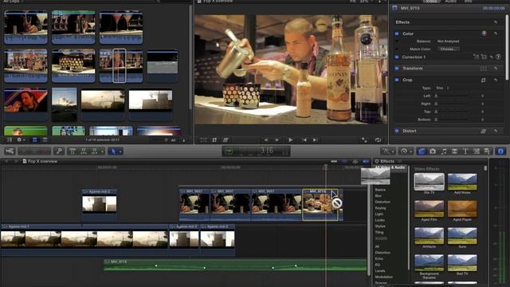Open the Generators browser icon
Screen dimensions: 510x287
pyautogui.click(x=477, y=151)
